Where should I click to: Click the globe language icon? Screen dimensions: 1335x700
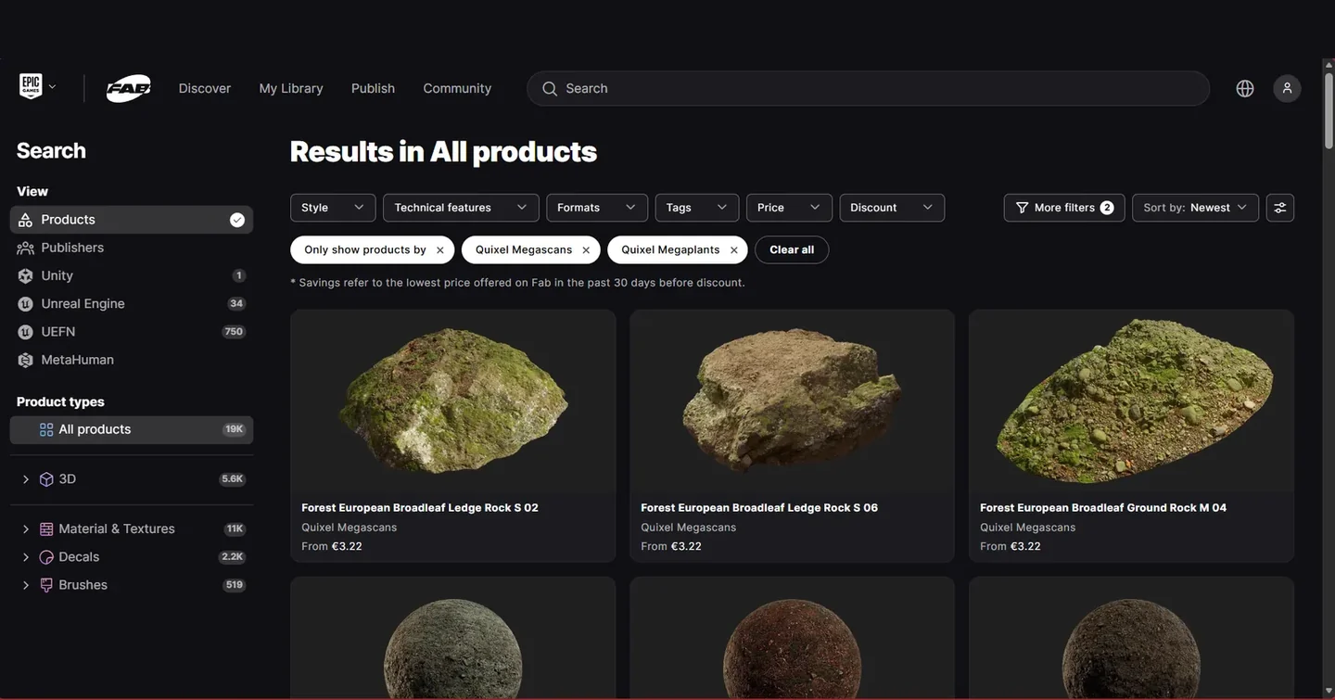[1245, 88]
